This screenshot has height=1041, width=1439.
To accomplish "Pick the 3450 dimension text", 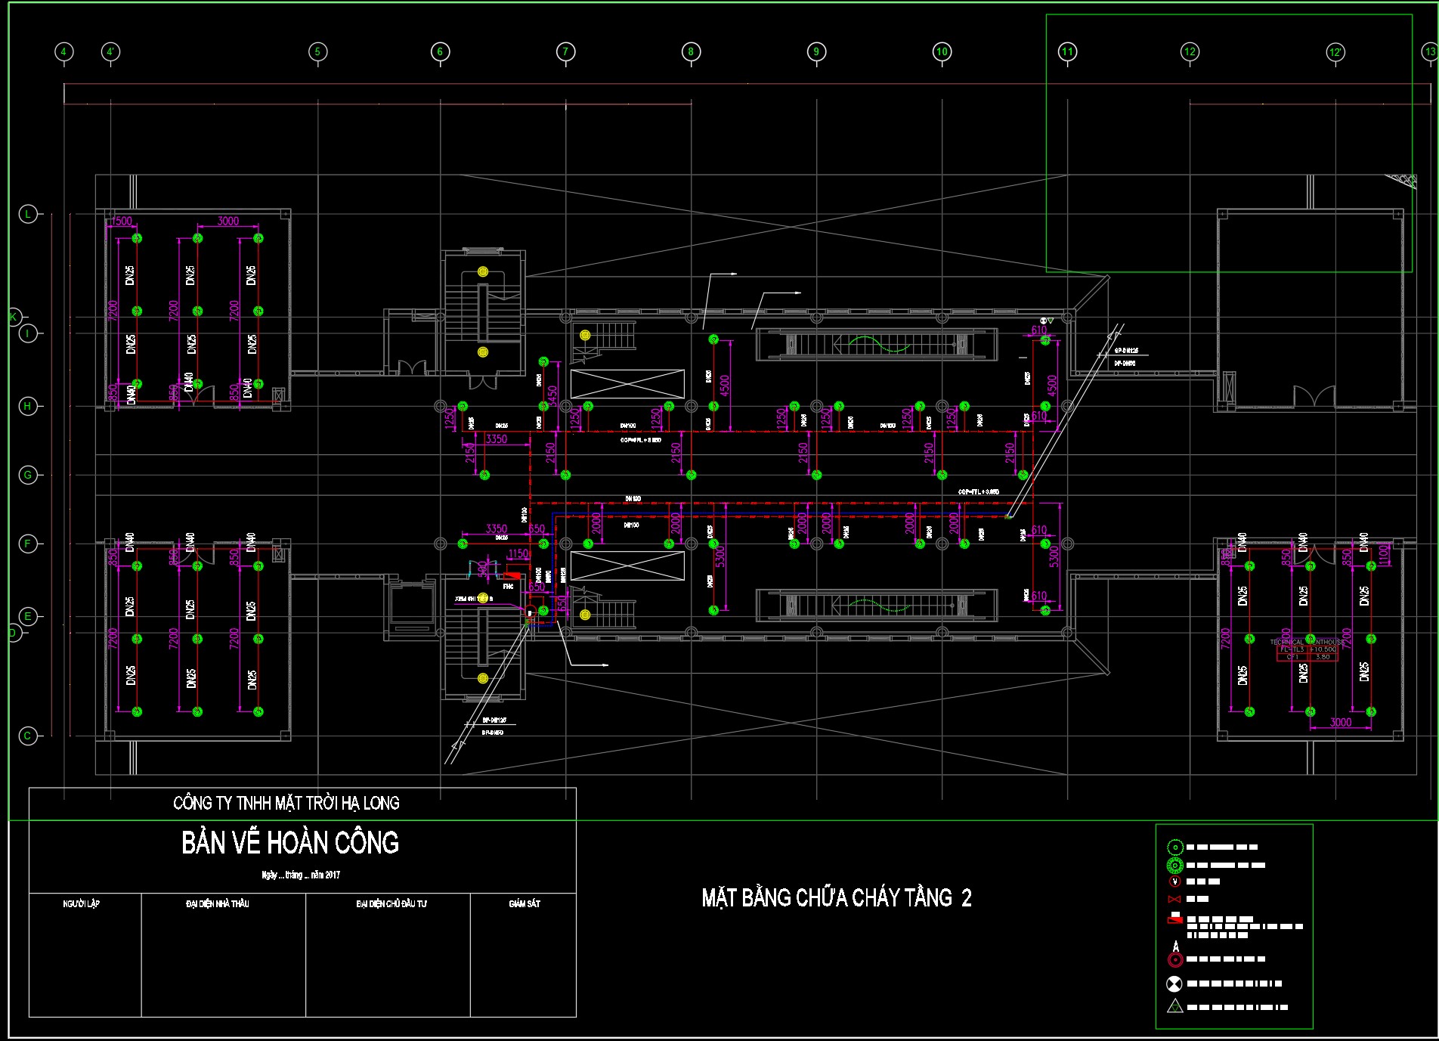I will point(552,396).
